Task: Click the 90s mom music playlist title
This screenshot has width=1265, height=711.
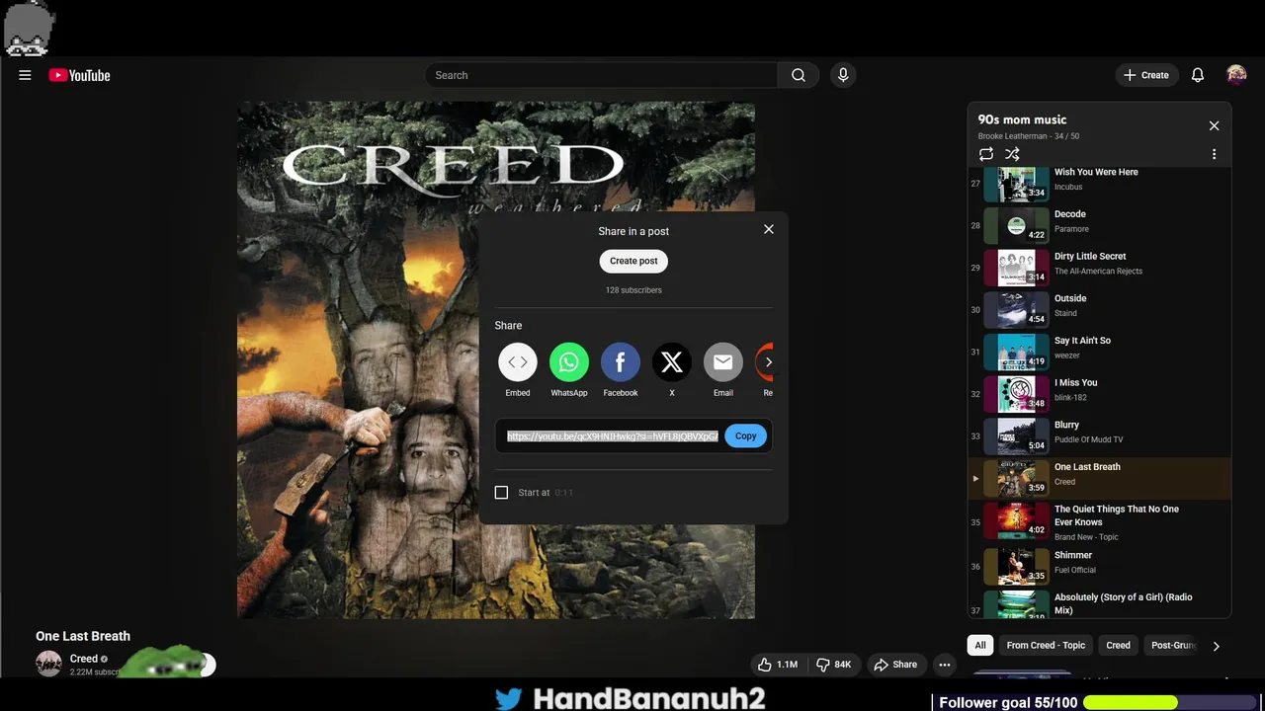Action: pos(1022,119)
